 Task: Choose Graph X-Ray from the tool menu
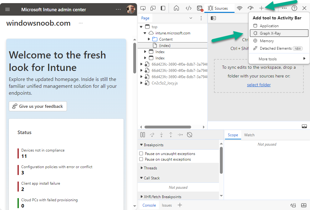[279, 33]
